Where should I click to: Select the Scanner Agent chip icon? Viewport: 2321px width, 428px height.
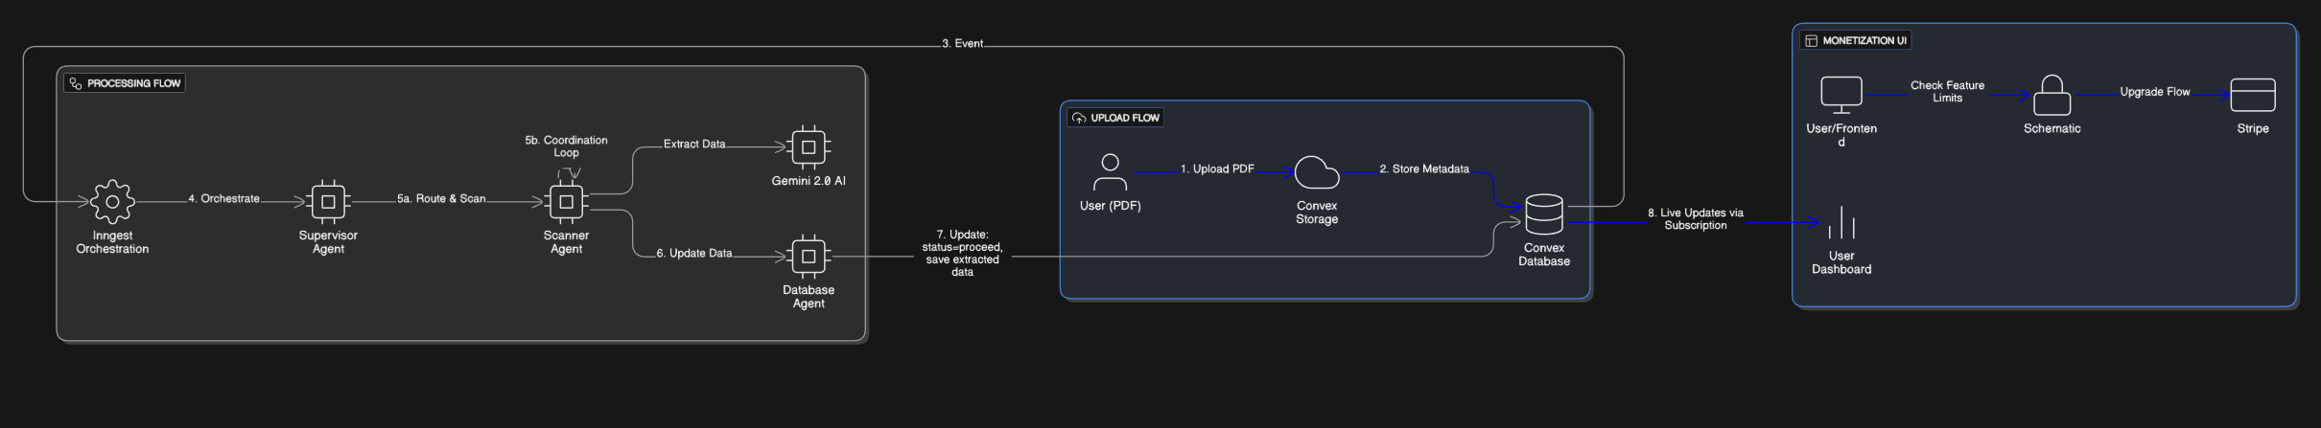click(x=566, y=202)
